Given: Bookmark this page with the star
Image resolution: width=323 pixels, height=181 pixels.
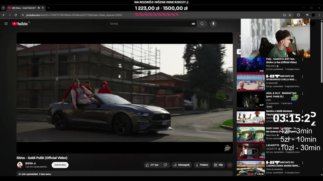Looking at the screenshot, I should (290, 15).
